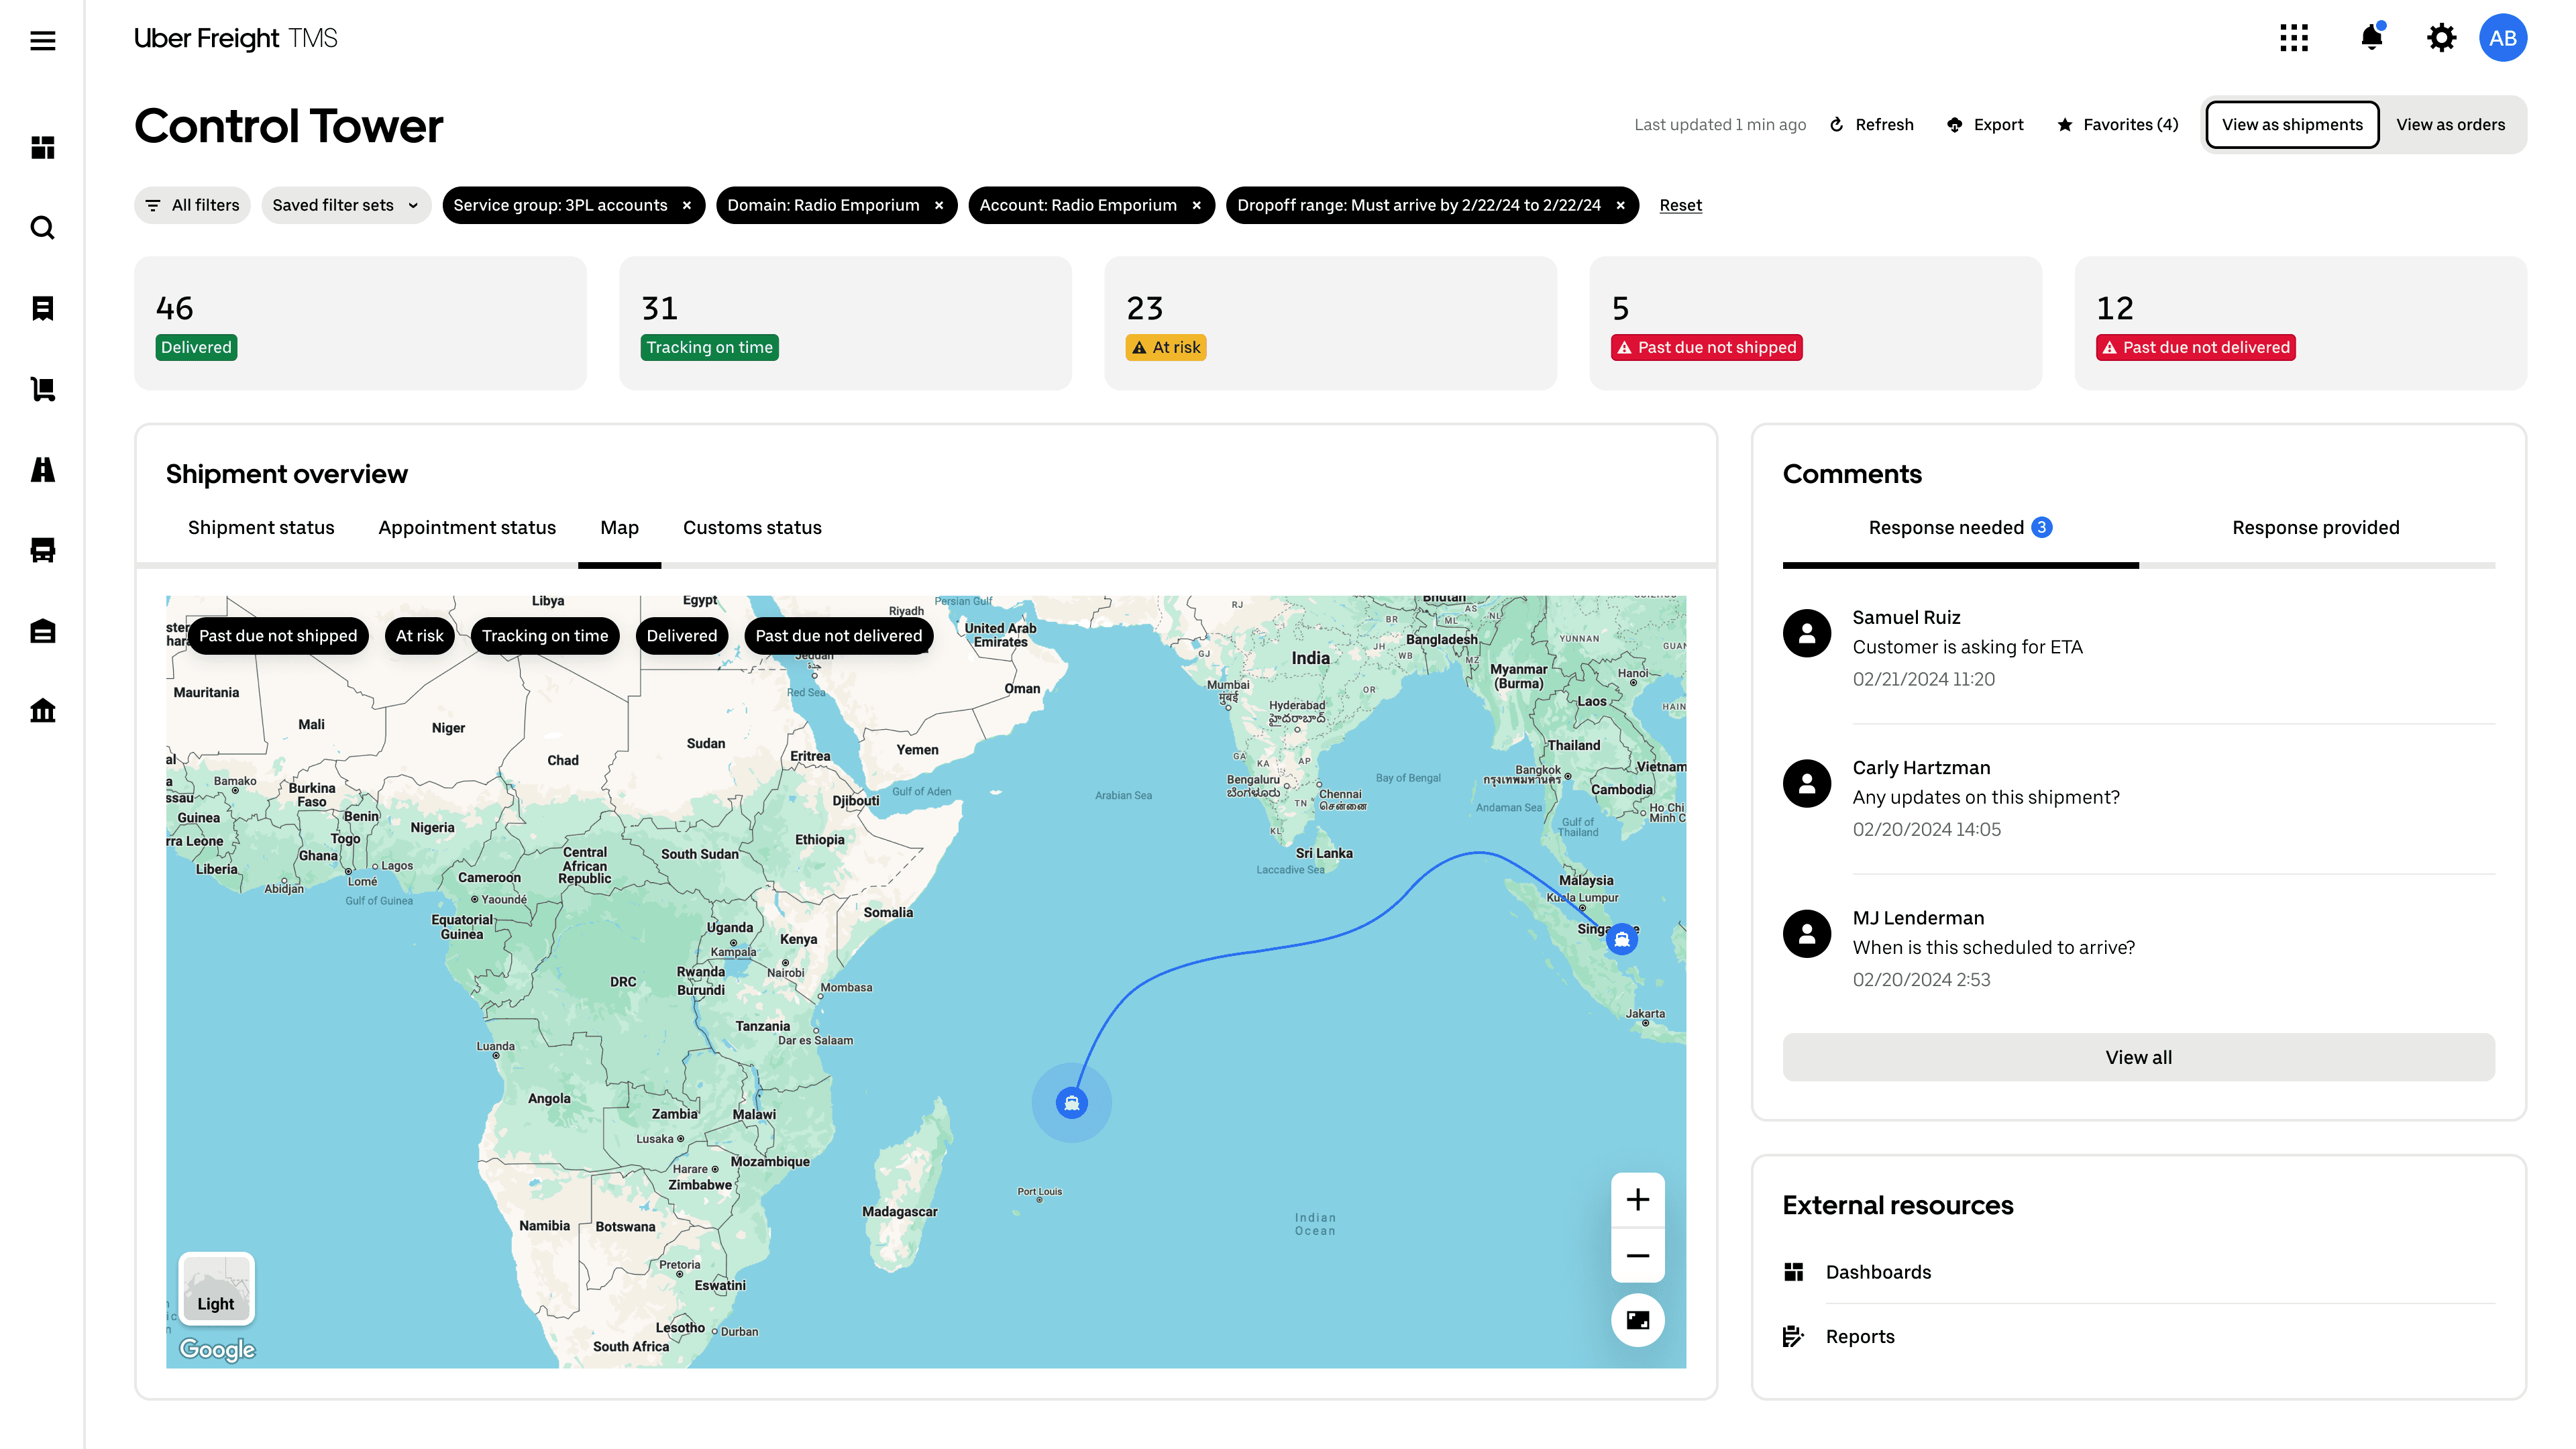Screen dimensions: 2576x1449
Task: Zoom in on the map
Action: (1637, 1200)
